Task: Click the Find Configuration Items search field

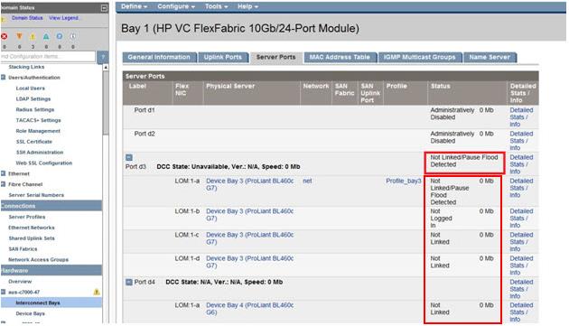Action: (x=48, y=57)
